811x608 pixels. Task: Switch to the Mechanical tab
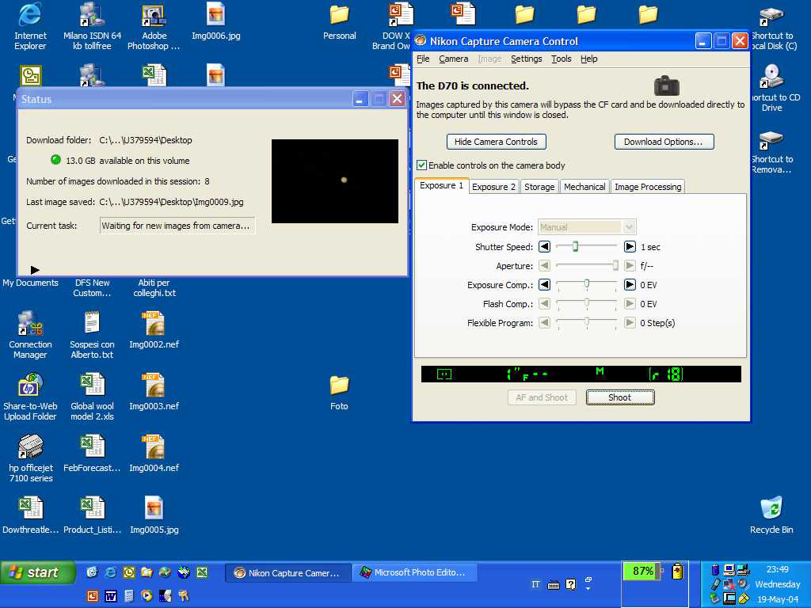584,187
